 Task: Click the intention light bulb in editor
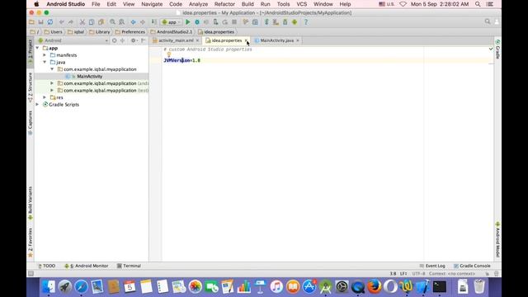pyautogui.click(x=169, y=54)
